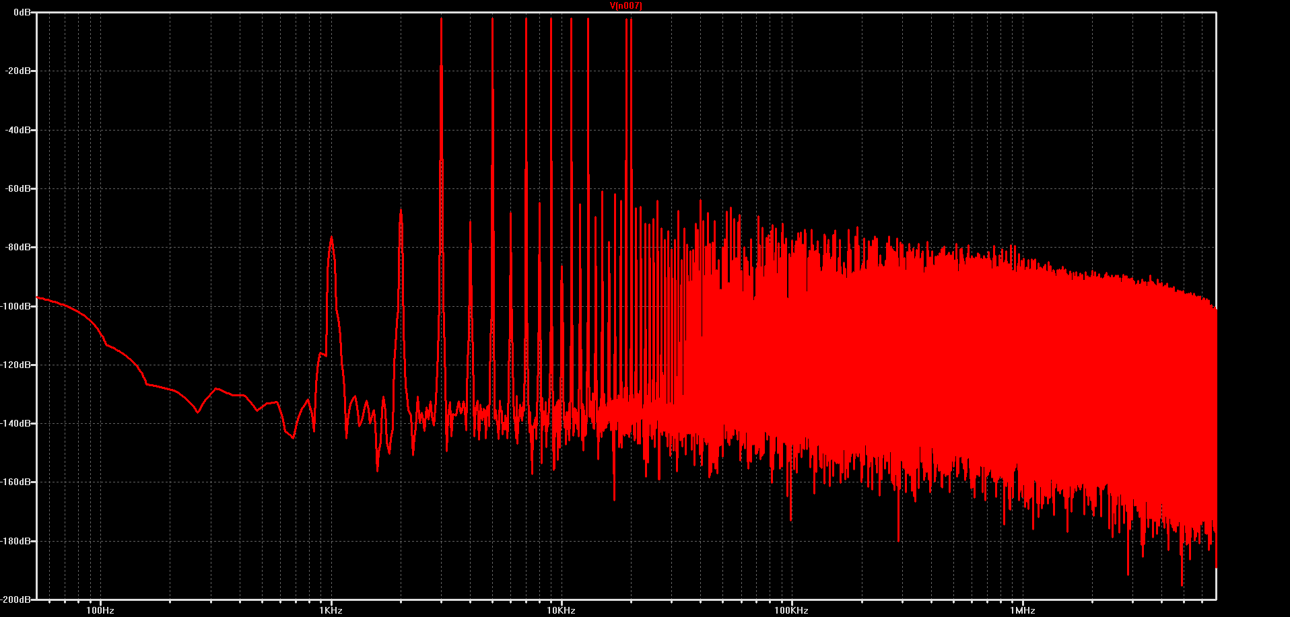Click the 10KHz frequency axis label
1290x617 pixels.
click(561, 610)
